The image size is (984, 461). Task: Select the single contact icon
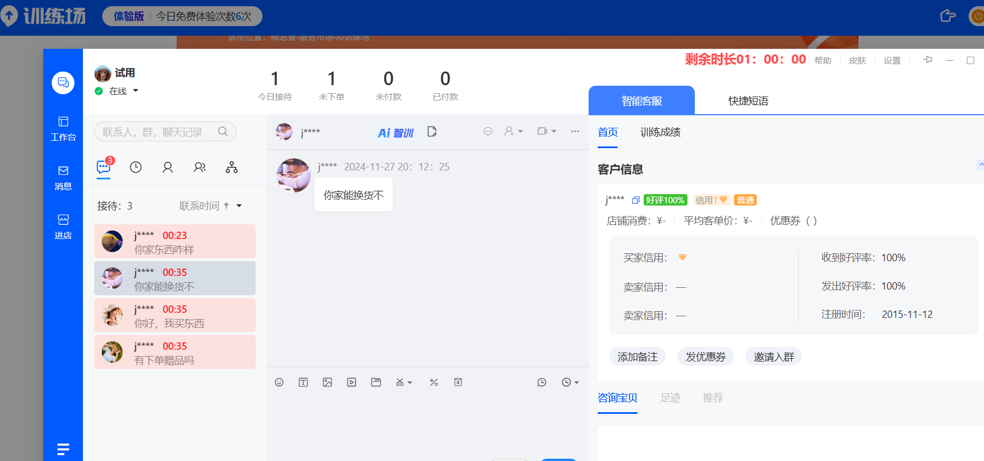click(x=168, y=167)
